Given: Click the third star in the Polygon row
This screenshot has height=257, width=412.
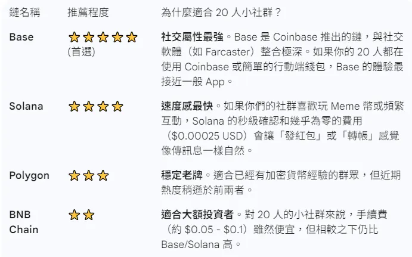Looking at the screenshot, I should pos(103,176).
